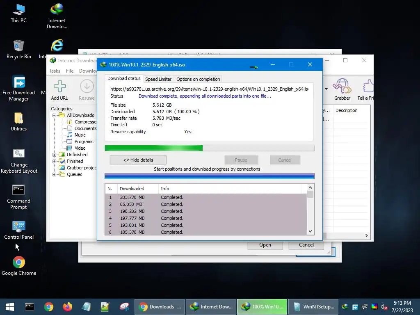The width and height of the screenshot is (420, 315).
Task: Click IDM list horizontal scroll right arrow
Action: [366, 236]
